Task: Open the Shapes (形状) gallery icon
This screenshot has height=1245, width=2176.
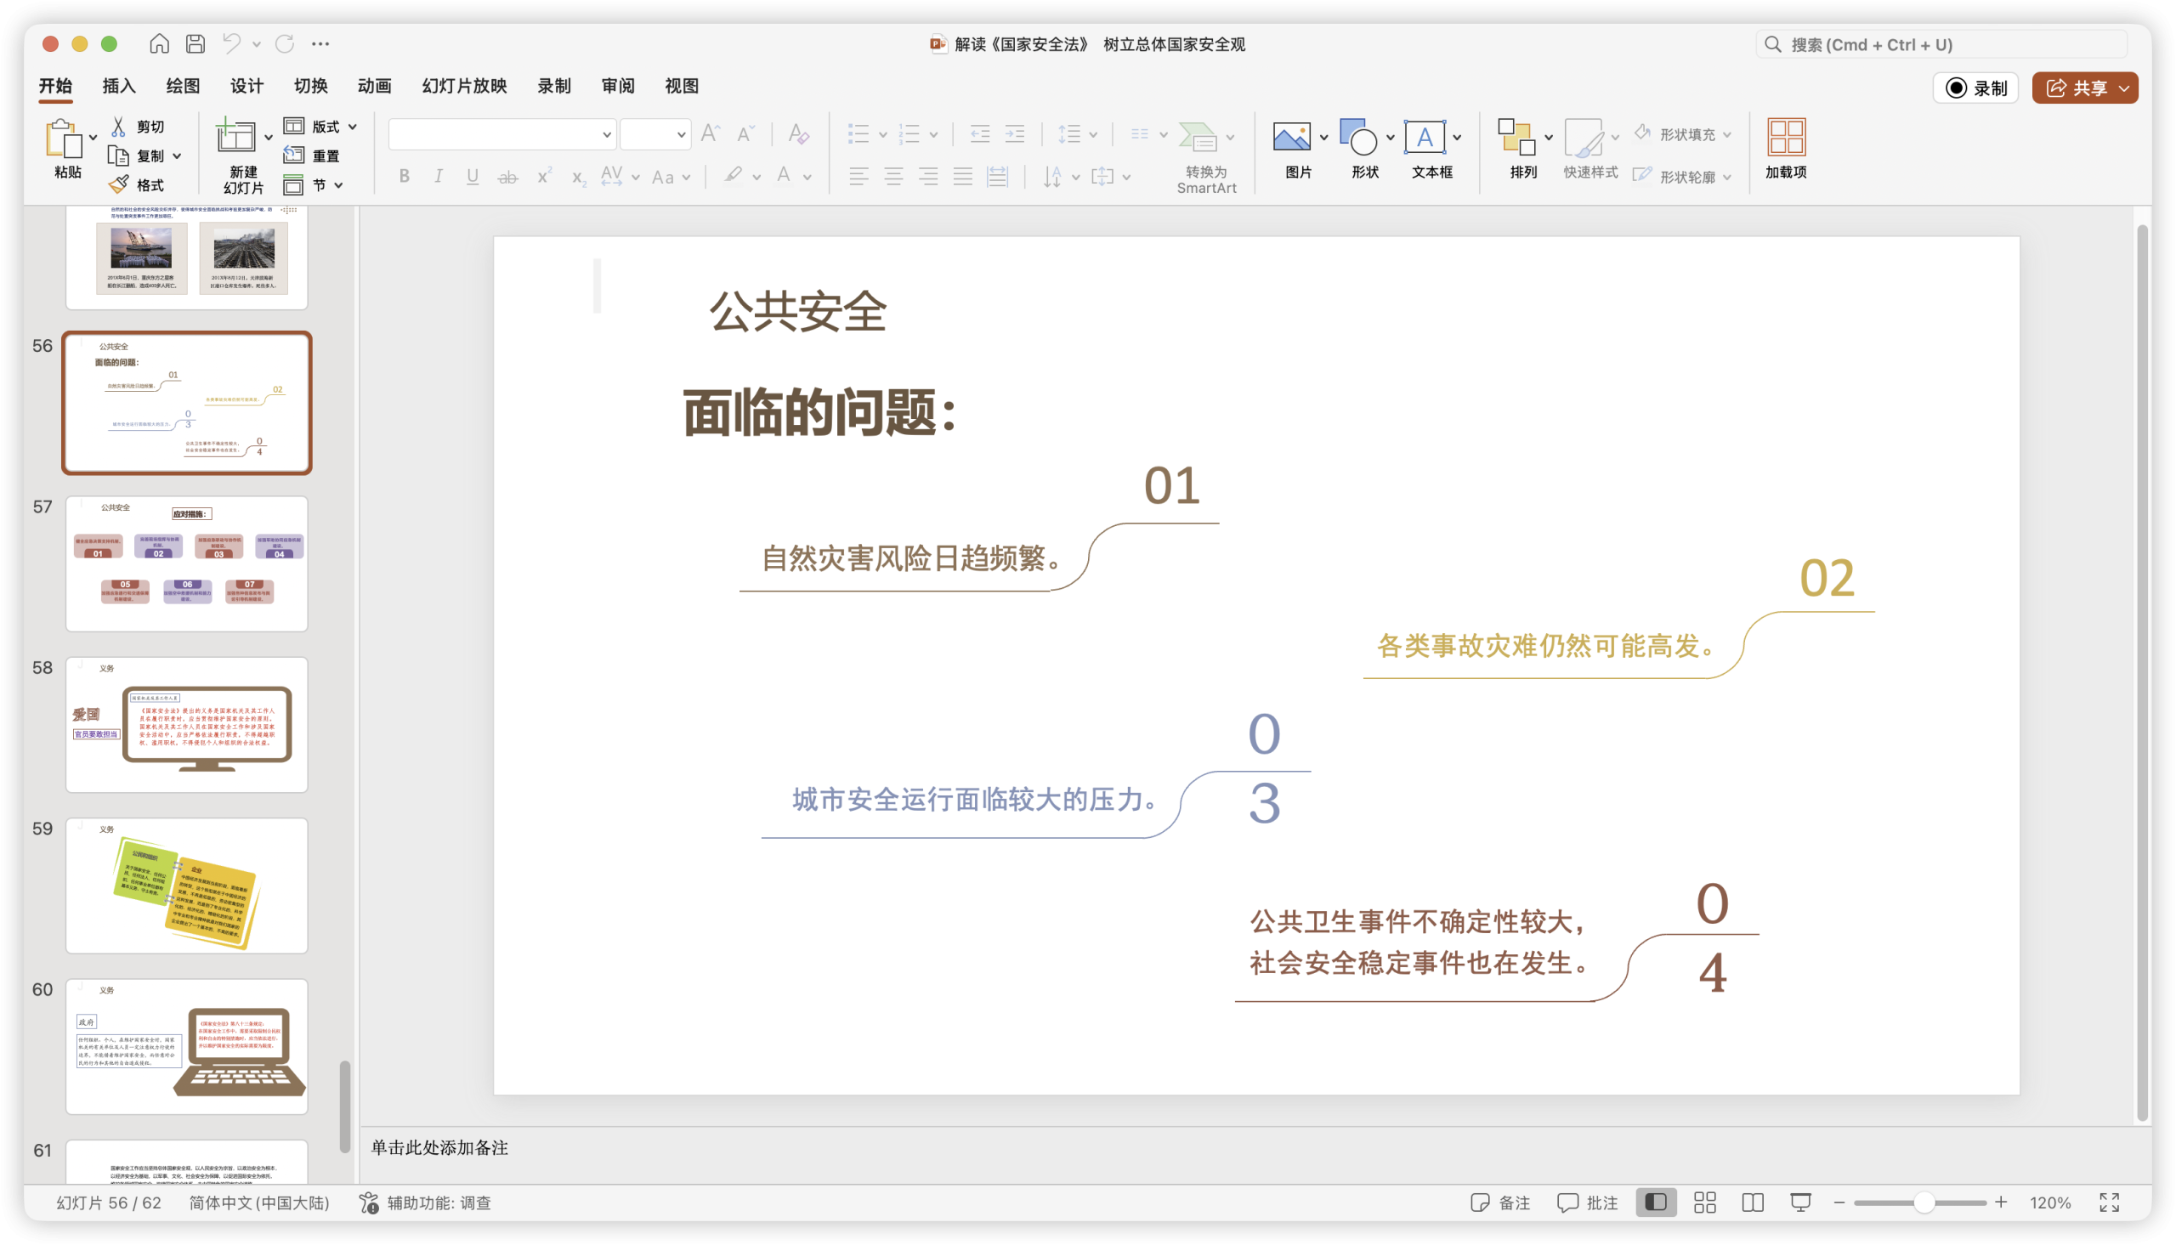Action: (1357, 137)
